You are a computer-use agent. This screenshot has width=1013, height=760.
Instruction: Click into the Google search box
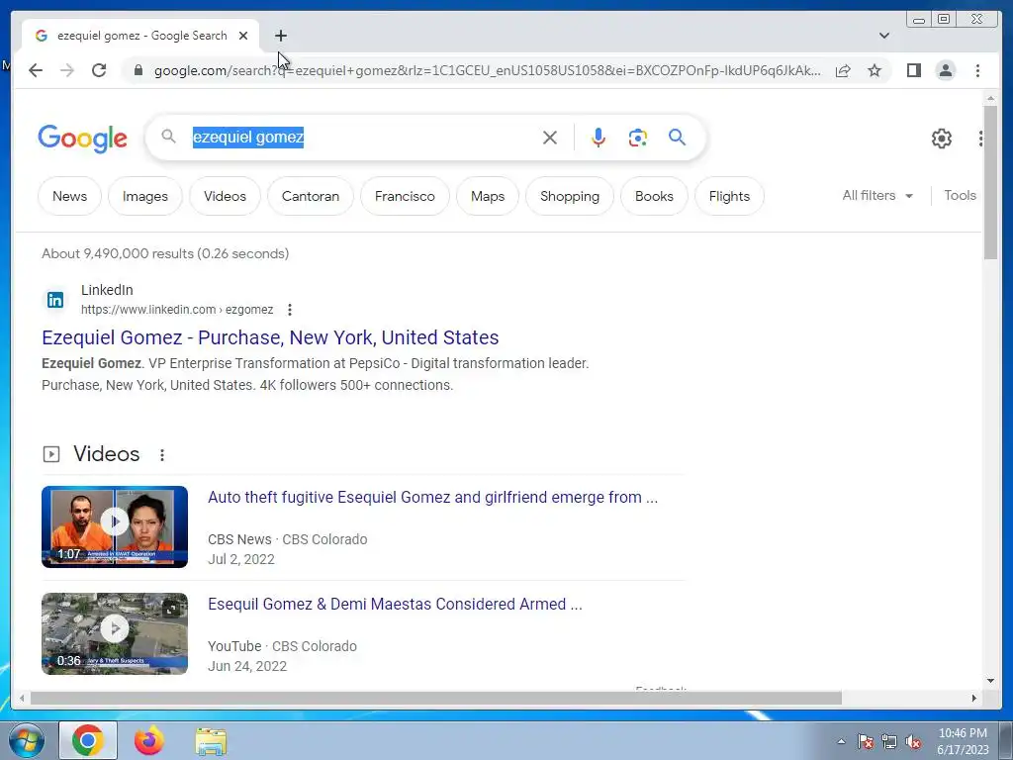click(x=362, y=137)
